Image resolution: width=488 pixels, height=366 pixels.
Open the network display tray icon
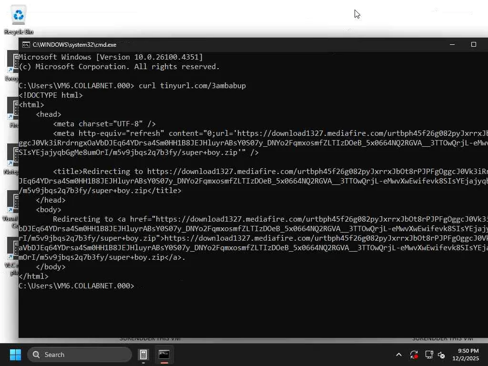click(x=429, y=355)
